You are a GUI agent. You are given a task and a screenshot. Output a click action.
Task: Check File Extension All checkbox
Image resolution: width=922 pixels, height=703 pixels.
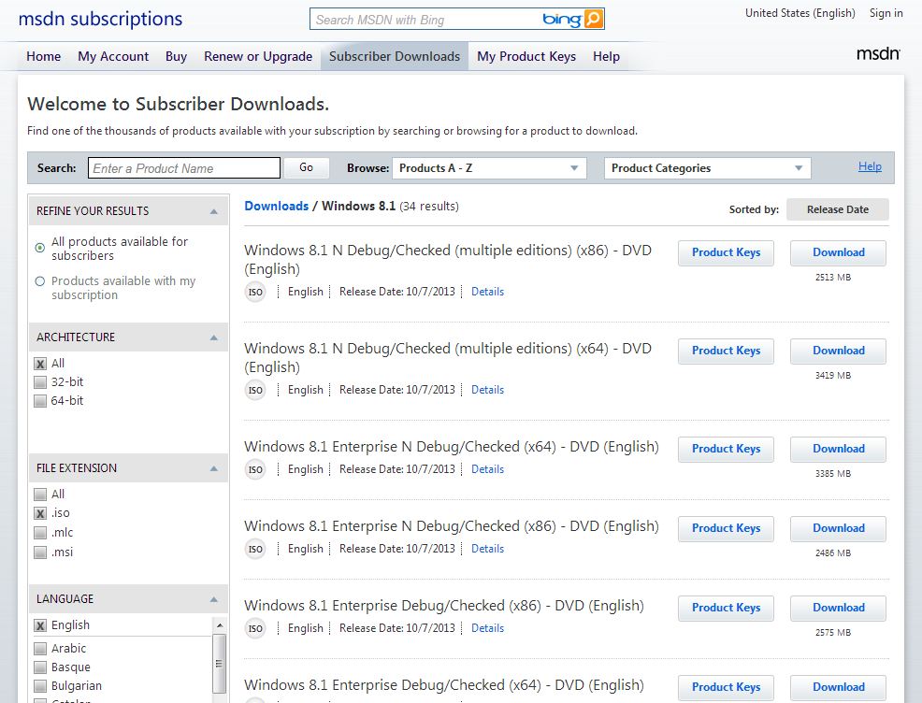(40, 495)
